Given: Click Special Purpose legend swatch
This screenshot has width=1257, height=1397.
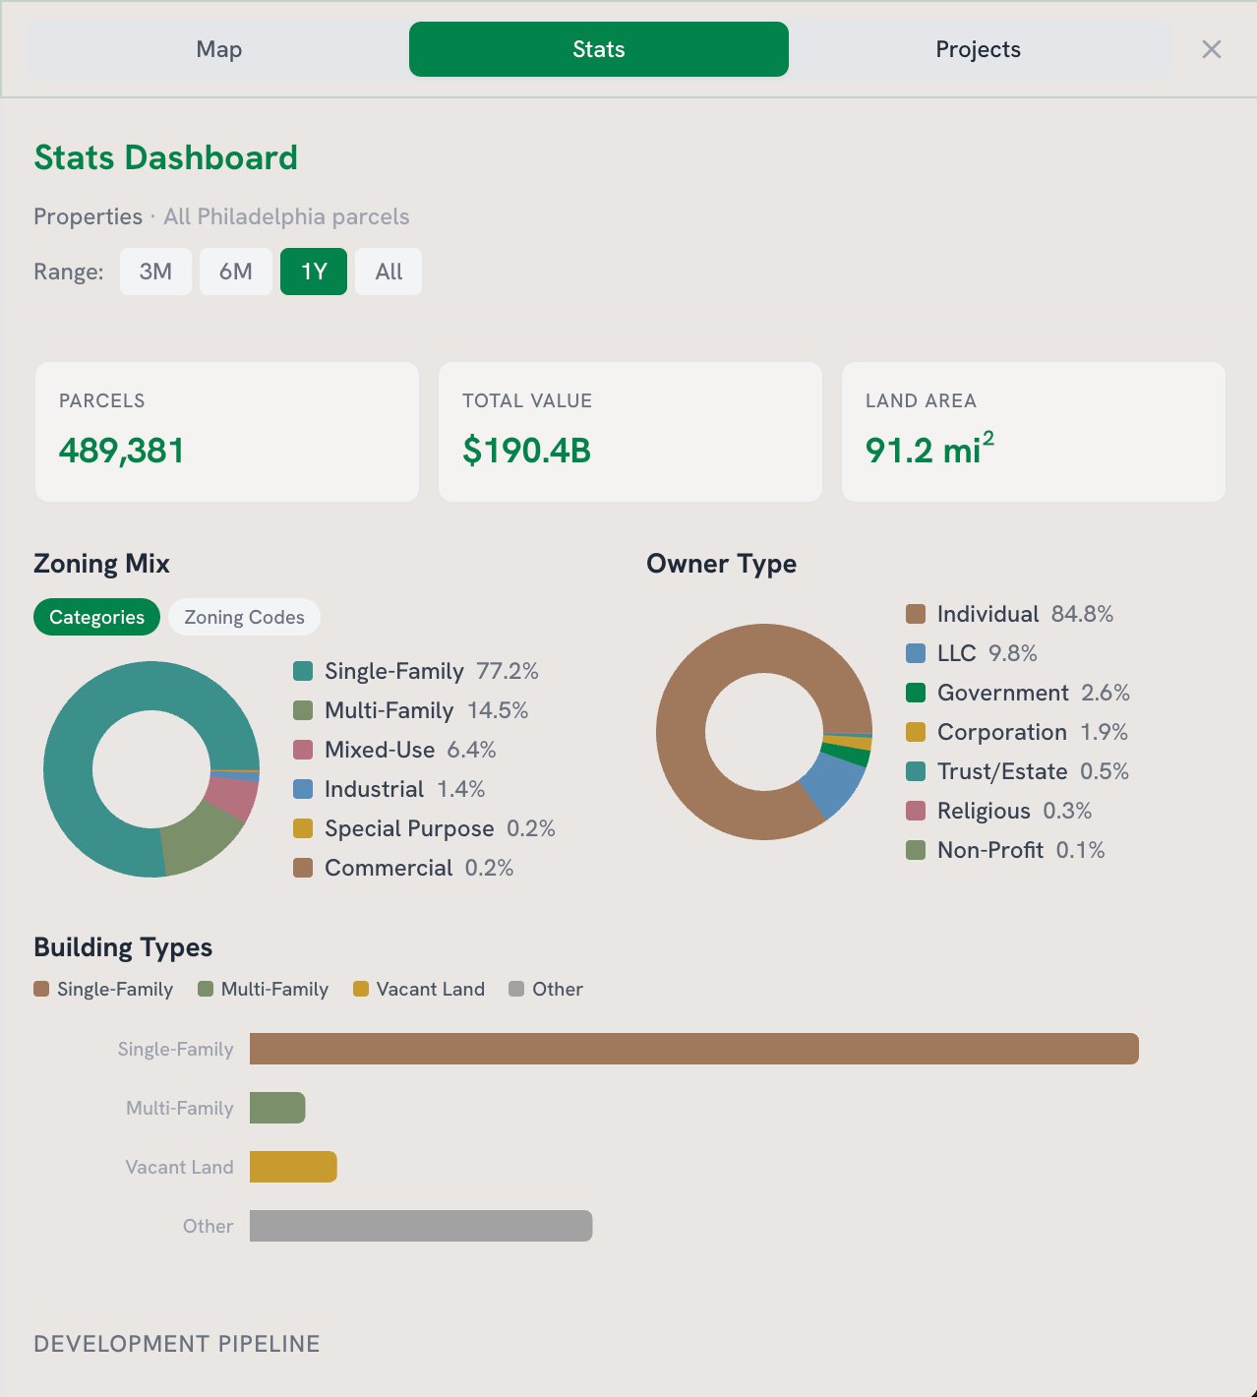Looking at the screenshot, I should pyautogui.click(x=303, y=828).
